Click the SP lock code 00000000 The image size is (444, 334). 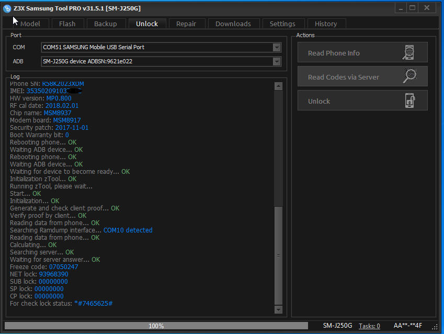[x=49, y=289]
